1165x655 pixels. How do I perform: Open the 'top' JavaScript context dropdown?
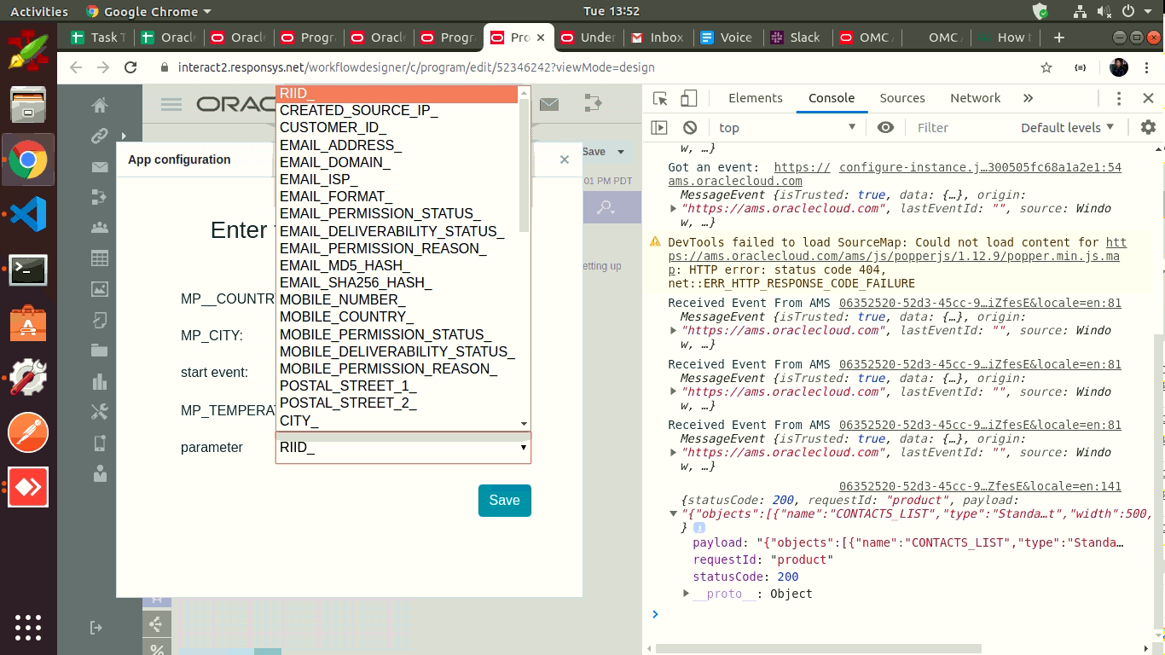[786, 127]
